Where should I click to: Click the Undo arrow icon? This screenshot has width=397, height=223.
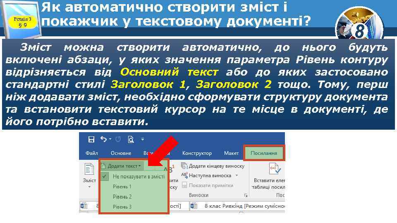[x=103, y=139]
